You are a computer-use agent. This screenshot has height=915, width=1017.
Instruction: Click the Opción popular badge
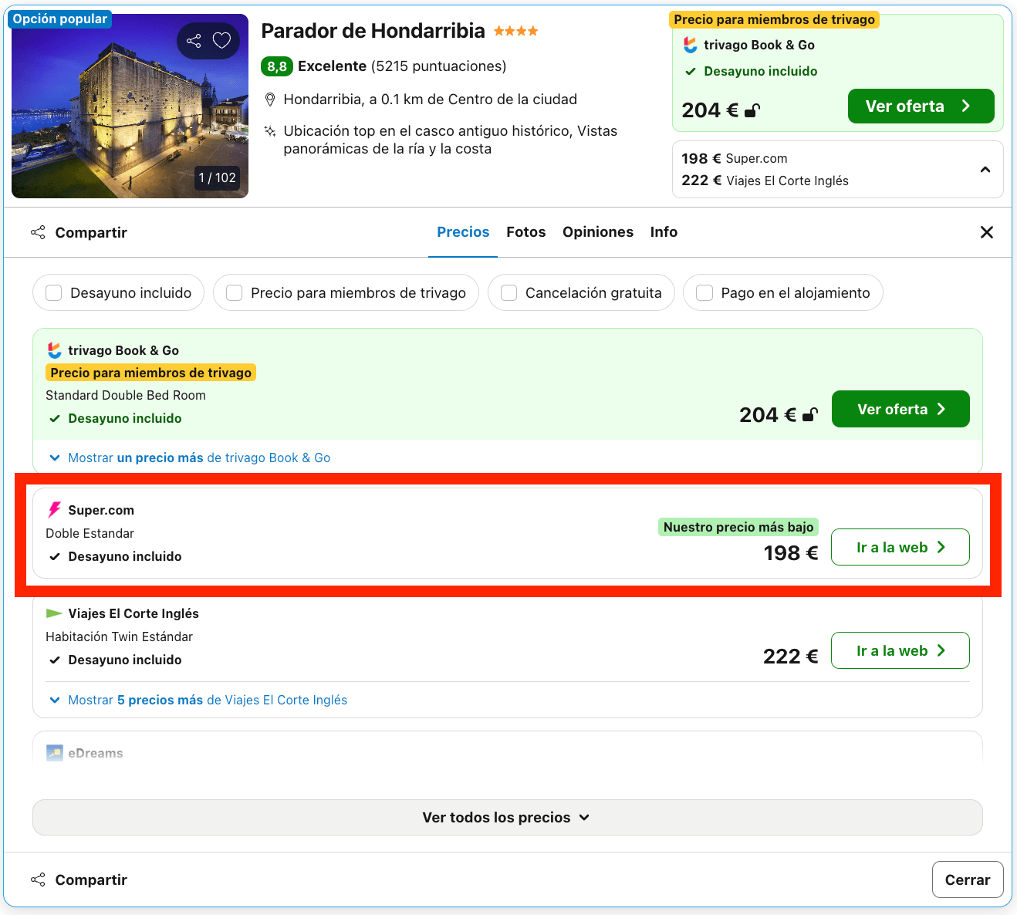tap(60, 19)
